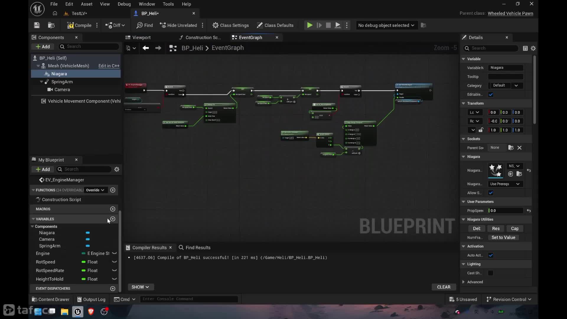Compile the BP_Heli blueprint

point(79,25)
